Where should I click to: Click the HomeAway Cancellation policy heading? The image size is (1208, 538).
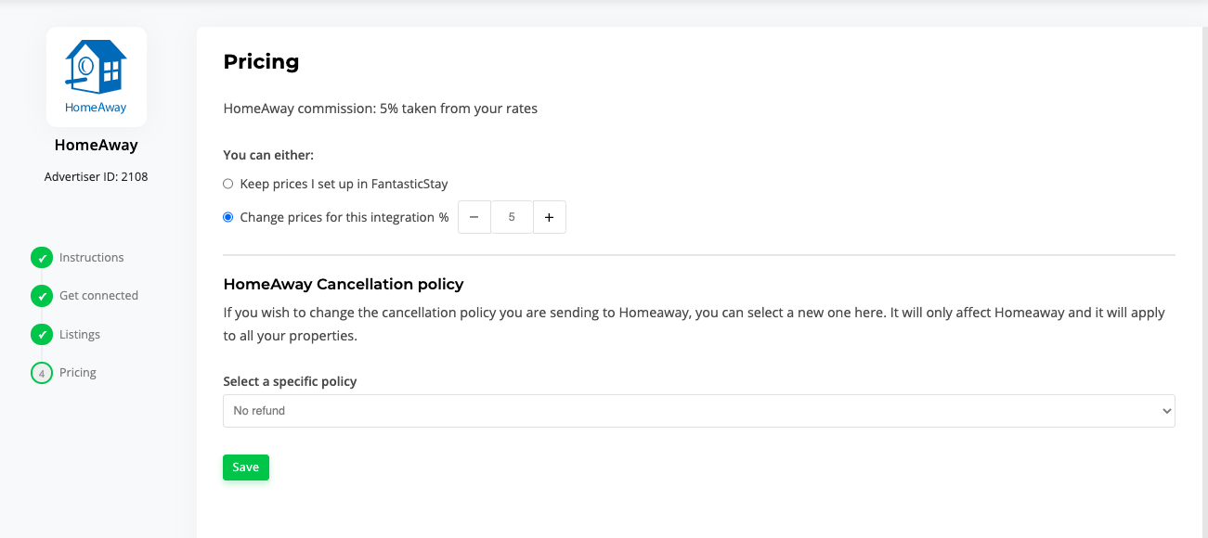[x=344, y=284]
